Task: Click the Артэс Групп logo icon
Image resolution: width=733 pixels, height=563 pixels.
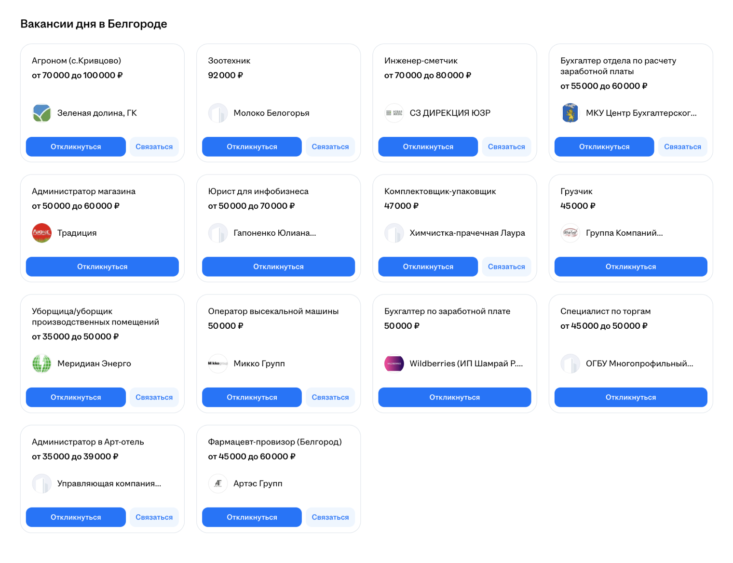Action: [x=217, y=484]
